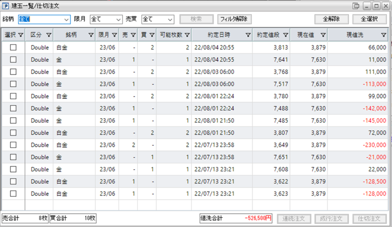The height and width of the screenshot is (227, 392).
Task: Tick the checkbox for the 22/08/03 06:00 金 row
Action: click(13, 84)
